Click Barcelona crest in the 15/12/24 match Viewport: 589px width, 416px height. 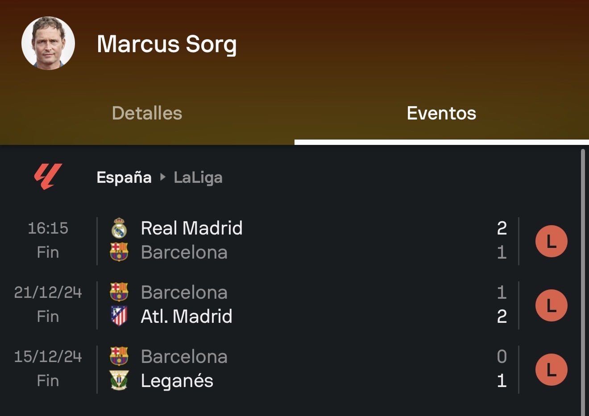[119, 357]
